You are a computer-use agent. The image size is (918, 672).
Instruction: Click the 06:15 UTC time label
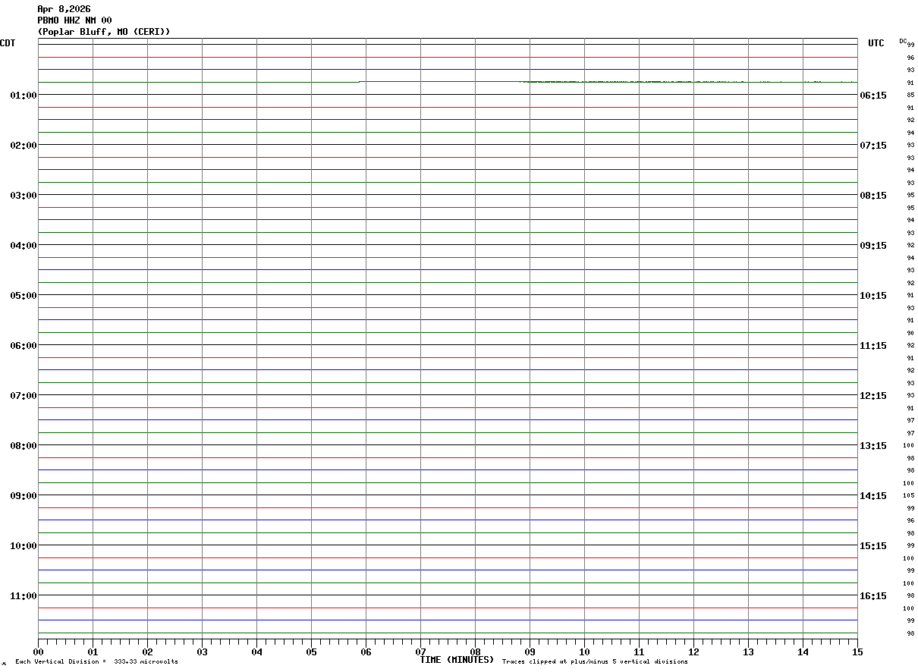point(873,96)
